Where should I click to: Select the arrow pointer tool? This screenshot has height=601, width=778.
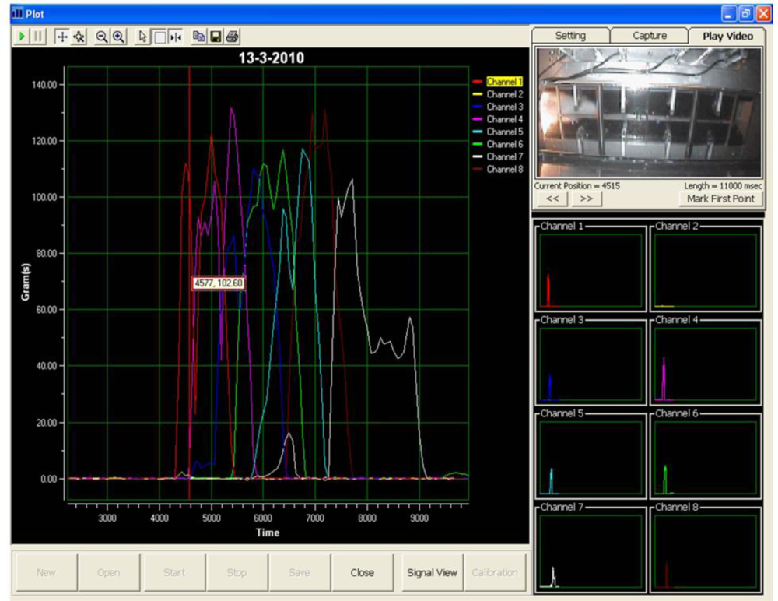click(142, 37)
